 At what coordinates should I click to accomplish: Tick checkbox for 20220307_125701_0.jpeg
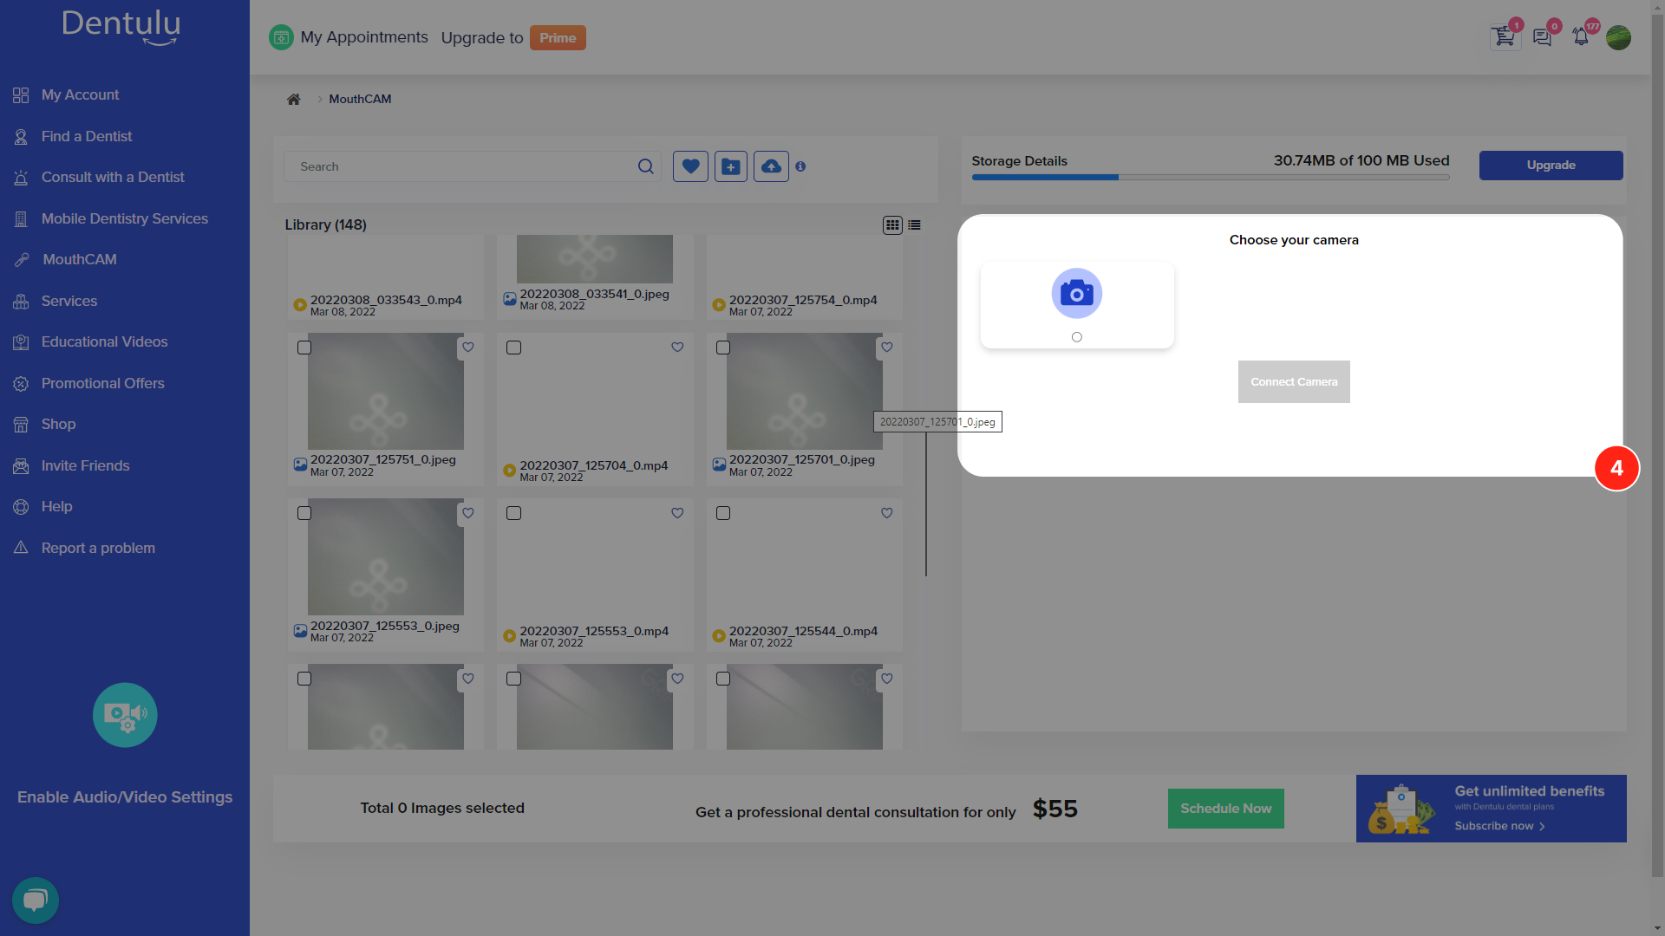pos(723,348)
